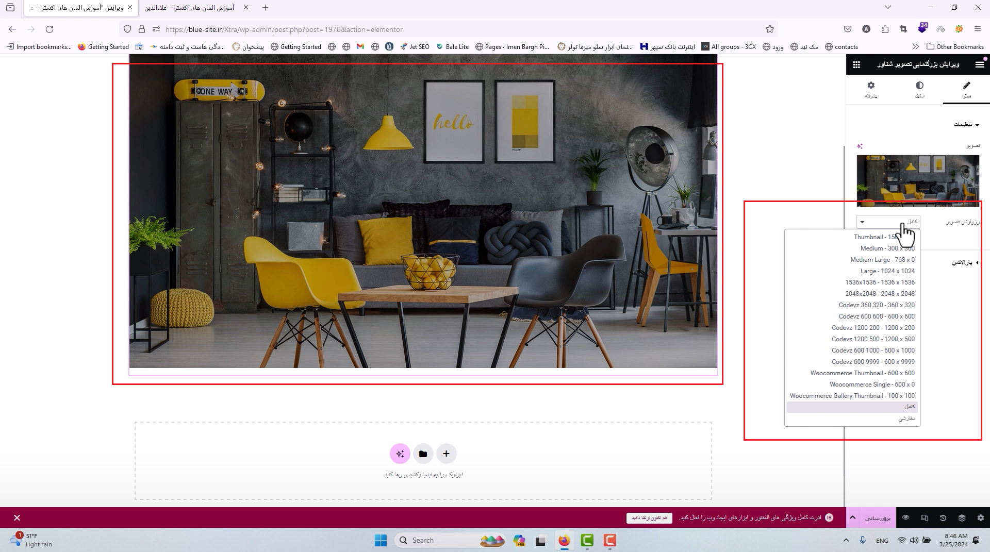Screen dimensions: 990x552
Task: Open Firefox extensions puzzle icon
Action: point(885,29)
